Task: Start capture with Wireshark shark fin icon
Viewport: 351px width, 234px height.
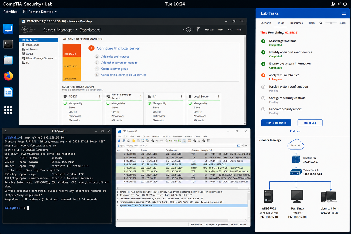Action: [x=119, y=141]
